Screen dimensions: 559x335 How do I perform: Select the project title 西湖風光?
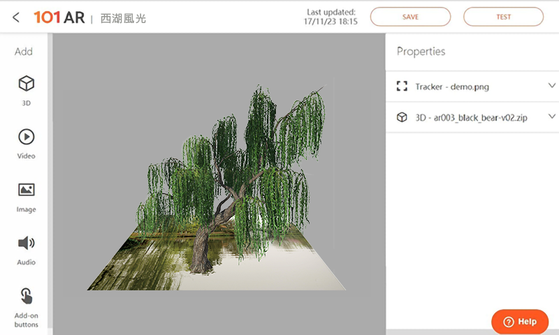(124, 18)
